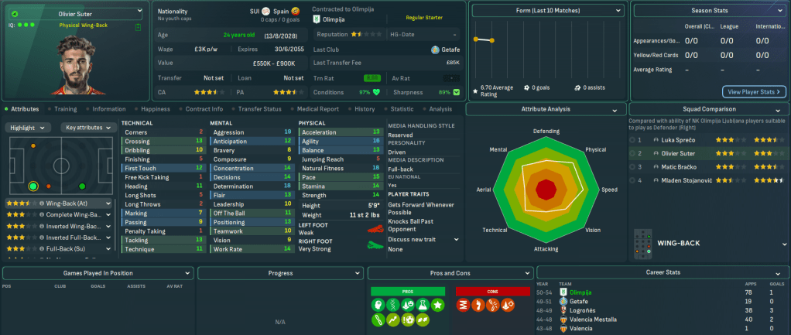Click the green heart Conditions icon
Screen dimensions: 791x335
pyautogui.click(x=377, y=91)
